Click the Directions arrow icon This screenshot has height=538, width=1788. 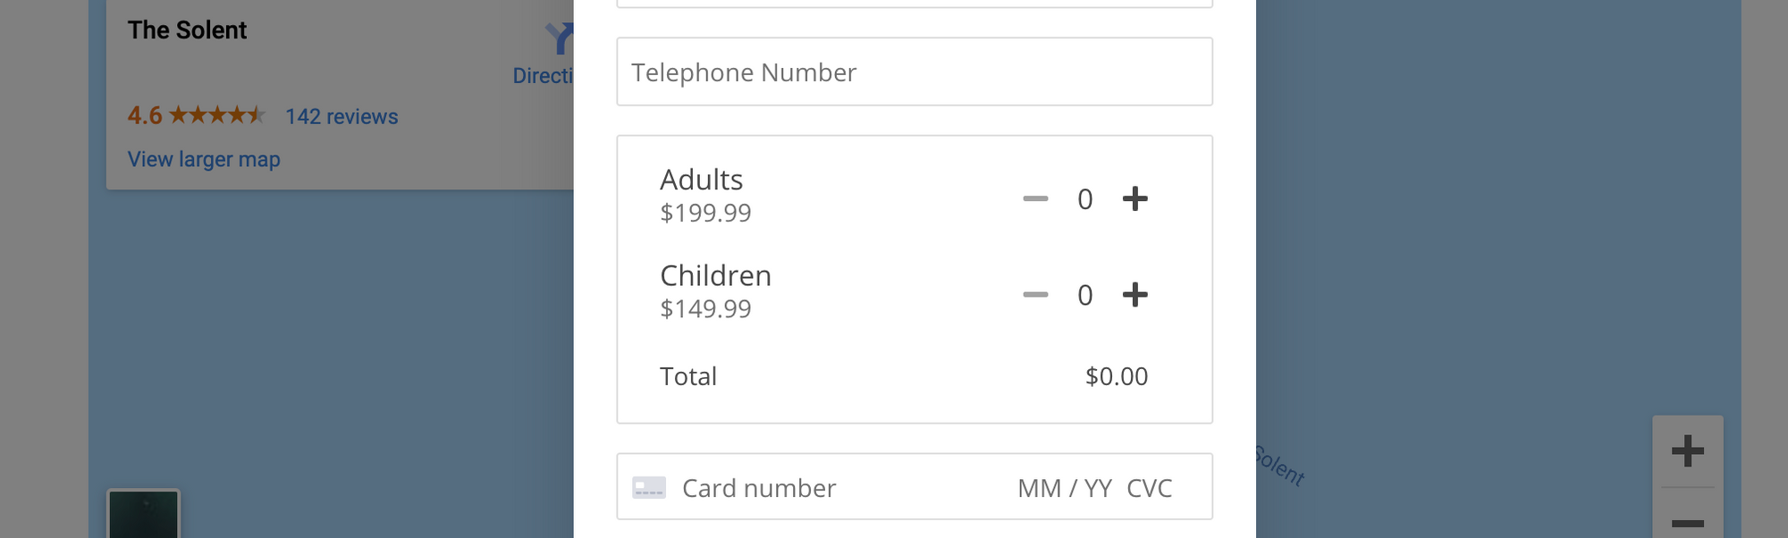560,38
